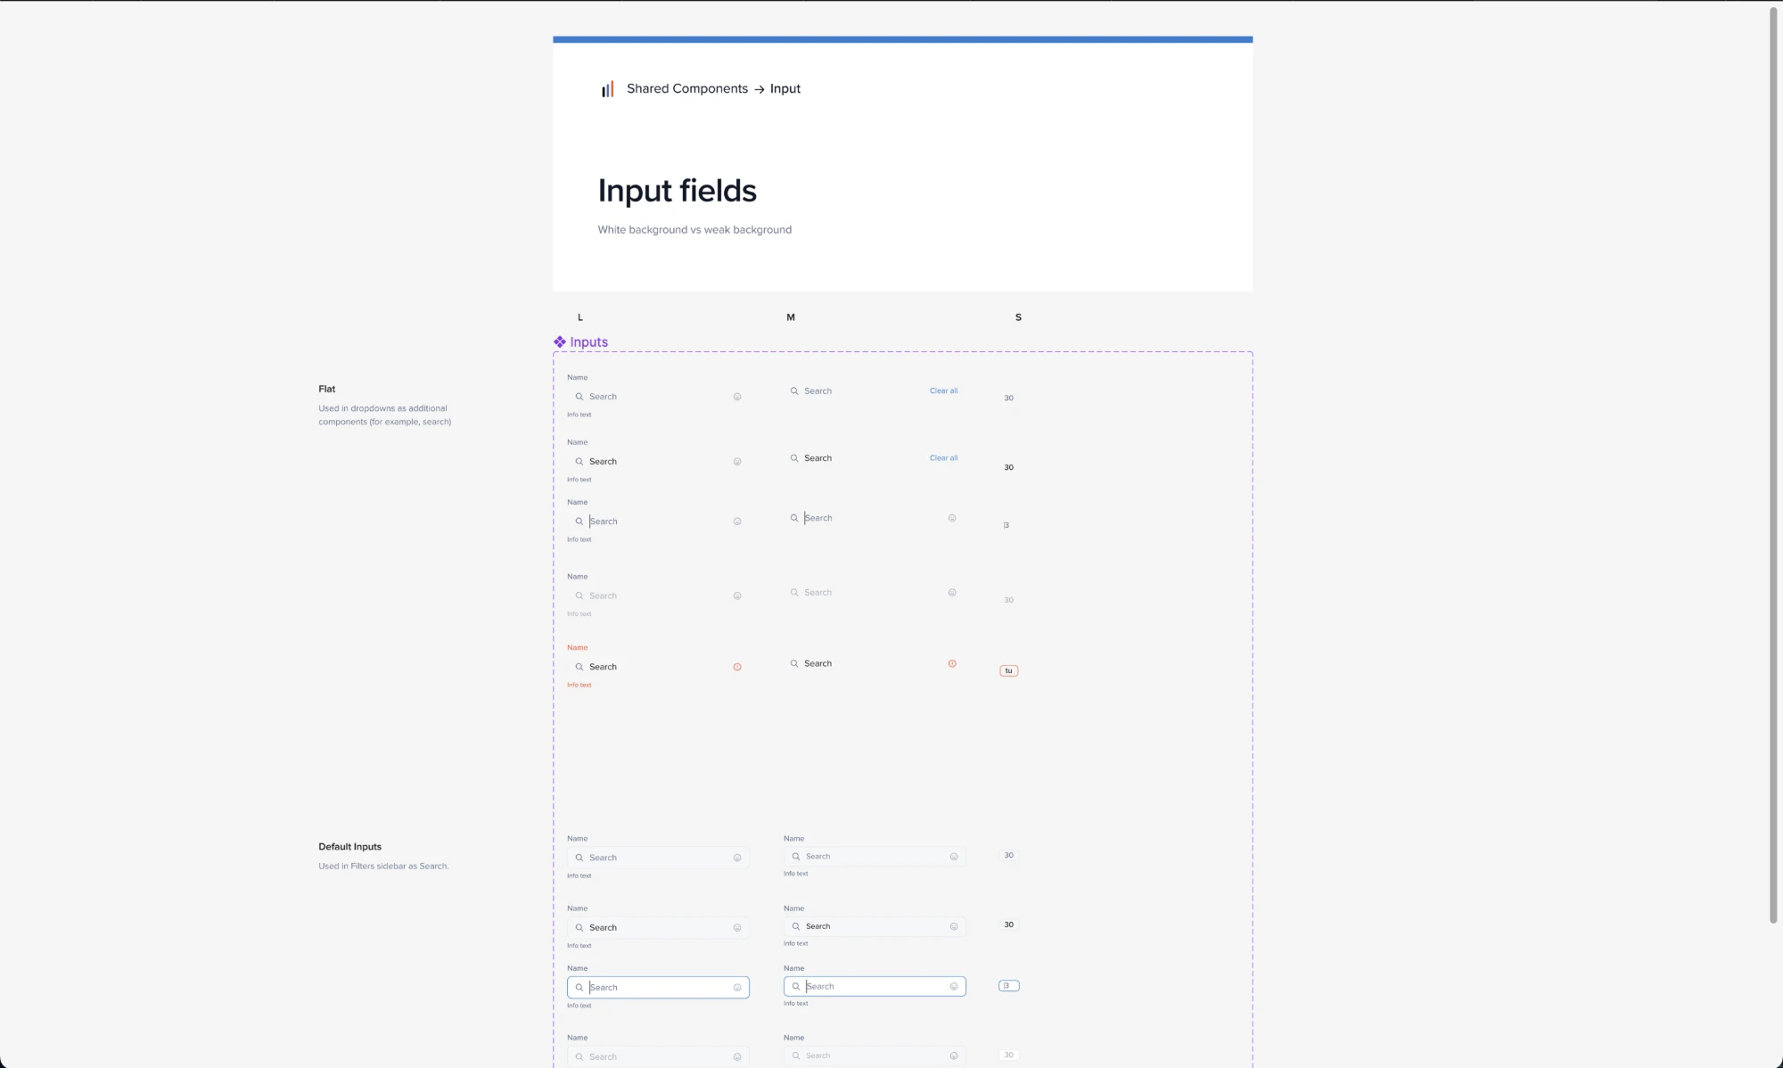Viewport: 1783px width, 1068px height.
Task: Click the bold 30 value in Flat S column
Action: point(1009,467)
